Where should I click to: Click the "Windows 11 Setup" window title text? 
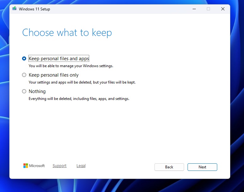34,9
